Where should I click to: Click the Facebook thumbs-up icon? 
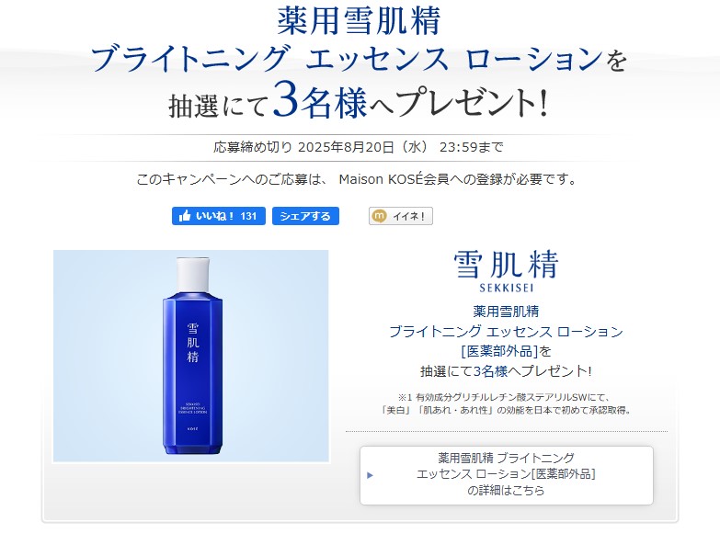pos(185,216)
